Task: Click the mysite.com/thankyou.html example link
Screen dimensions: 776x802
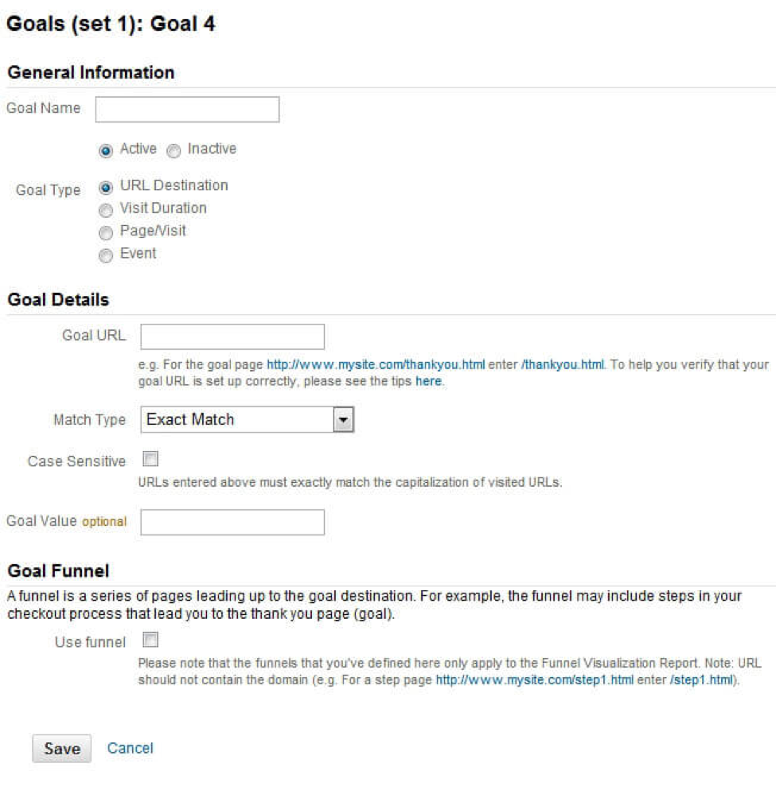Action: click(x=376, y=365)
